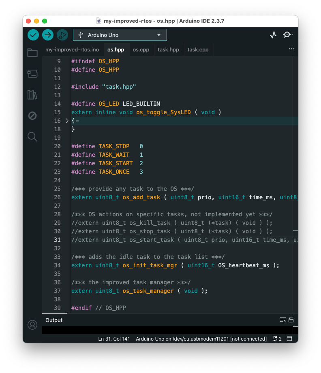The height and width of the screenshot is (373, 321).
Task: Click the Upload arrow button
Action: pyautogui.click(x=48, y=35)
